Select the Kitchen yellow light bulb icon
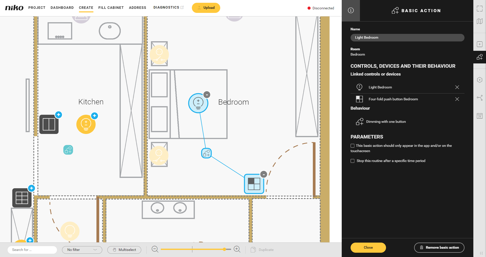The width and height of the screenshot is (486, 257). (86, 124)
